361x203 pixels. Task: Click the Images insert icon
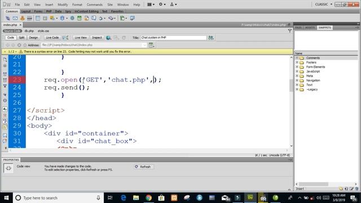52,18
